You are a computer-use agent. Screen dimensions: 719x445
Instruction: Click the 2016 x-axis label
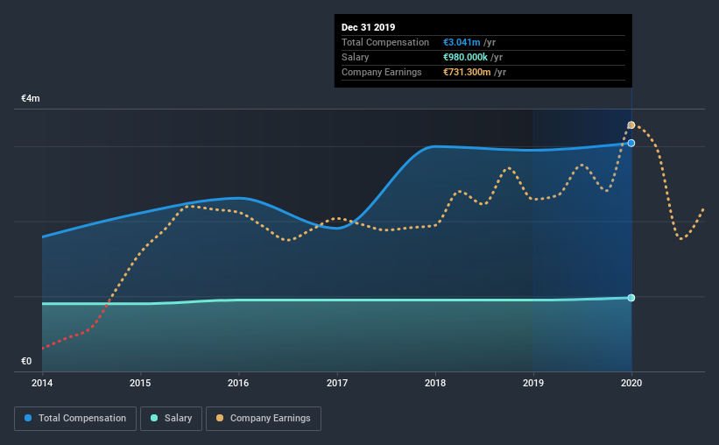238,383
